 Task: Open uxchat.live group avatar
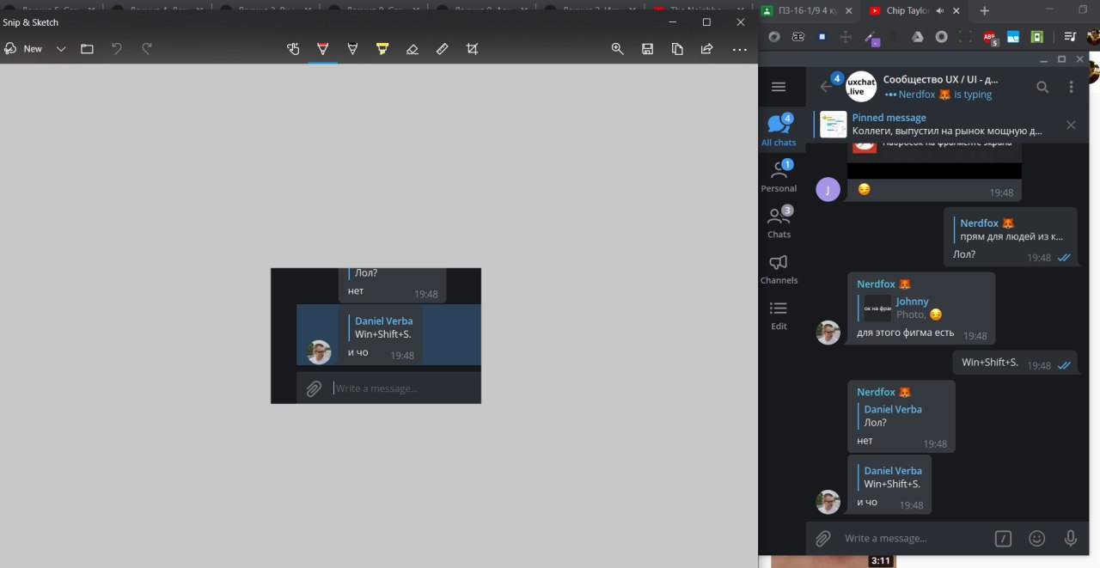[861, 87]
